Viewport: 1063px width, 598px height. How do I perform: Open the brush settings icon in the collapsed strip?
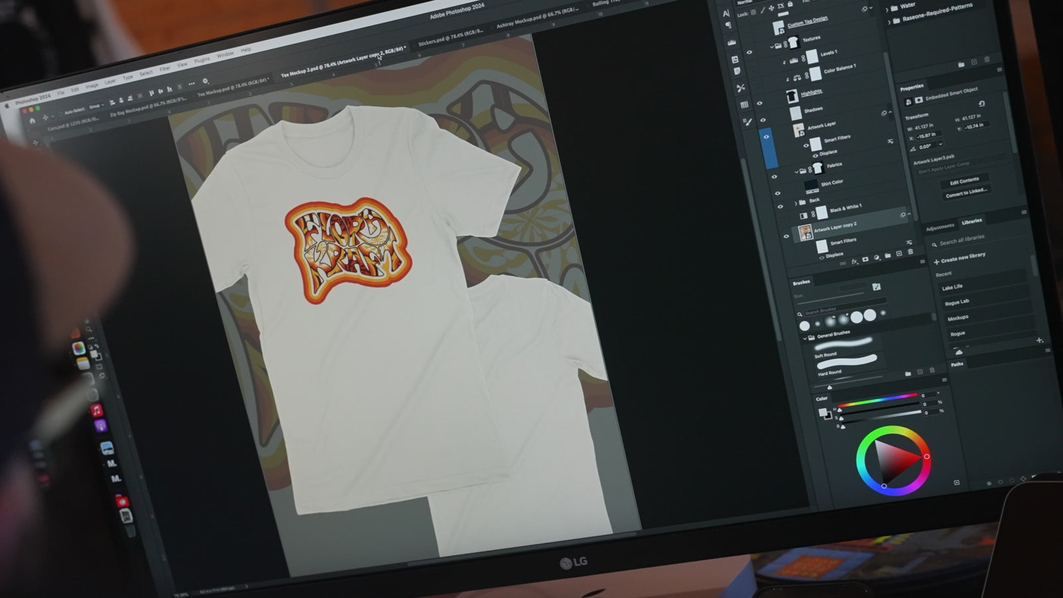pos(747,122)
